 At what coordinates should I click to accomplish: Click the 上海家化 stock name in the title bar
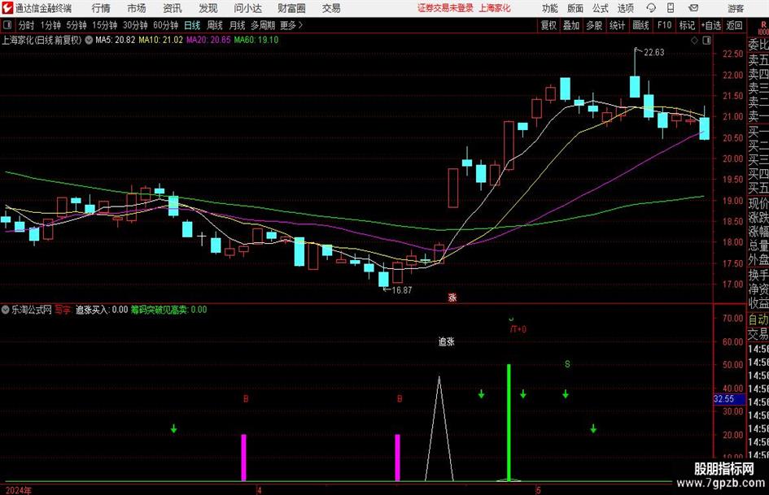tap(494, 8)
